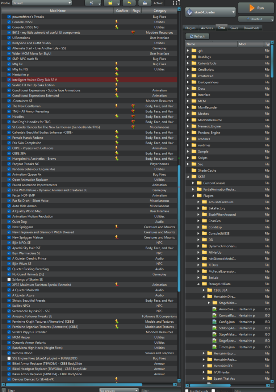This screenshot has width=276, height=392.
Task: Click the Data panel Filter field
Action: coord(254,391)
